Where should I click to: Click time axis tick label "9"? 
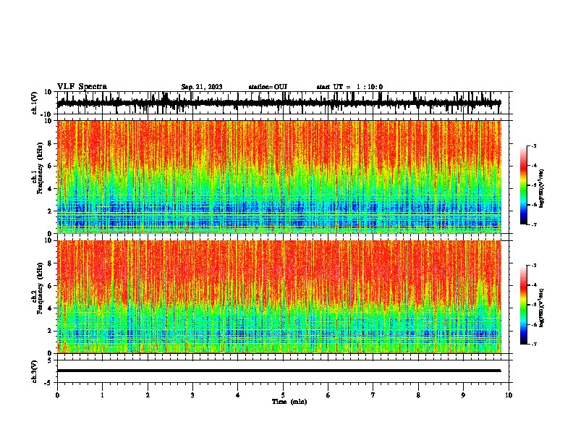463,395
